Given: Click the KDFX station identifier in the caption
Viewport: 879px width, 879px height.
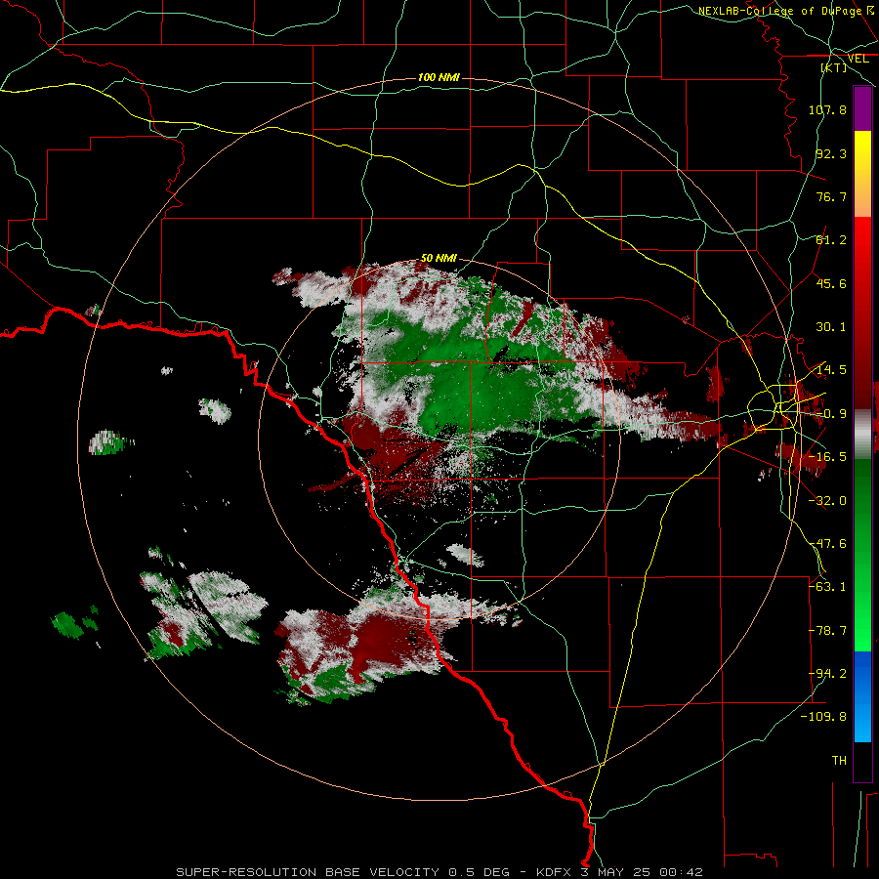Looking at the screenshot, I should coord(554,872).
